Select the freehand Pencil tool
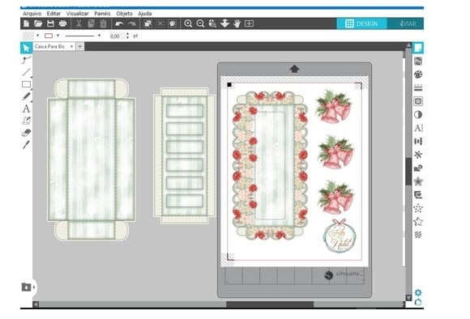470x319 pixels. point(27,96)
